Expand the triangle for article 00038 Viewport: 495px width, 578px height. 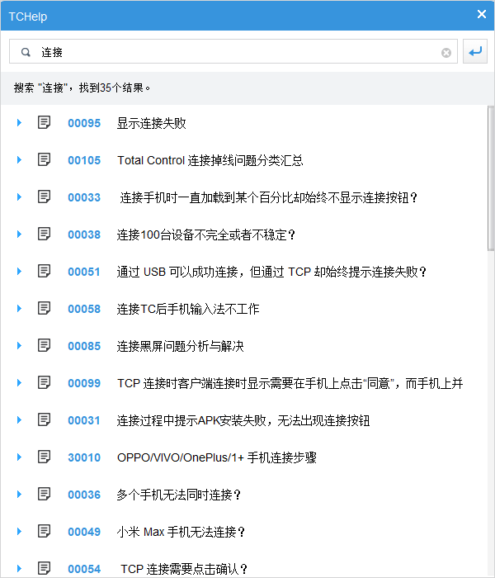[x=19, y=235]
